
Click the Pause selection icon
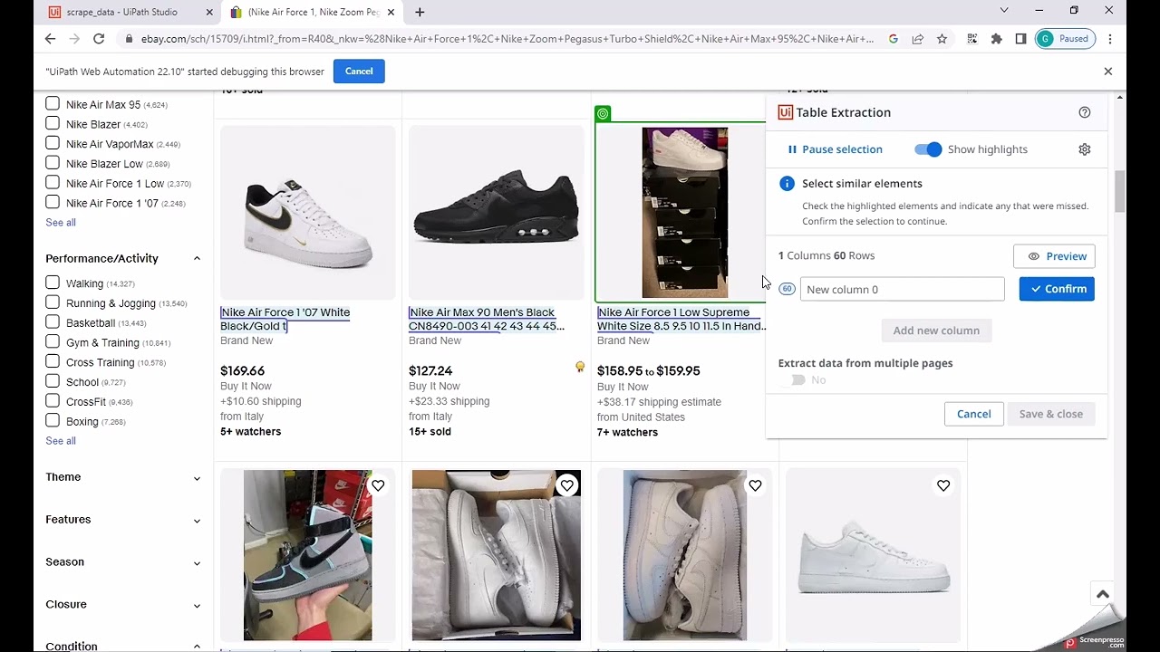coord(792,149)
